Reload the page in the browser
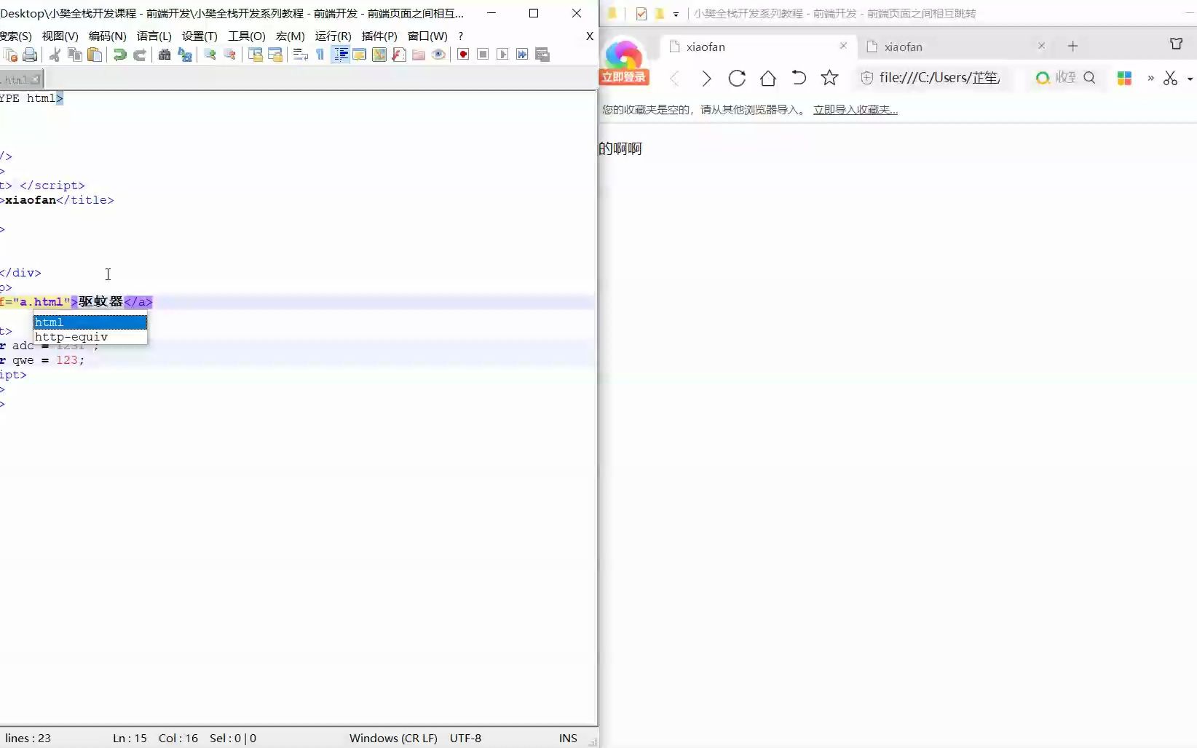 coord(737,78)
